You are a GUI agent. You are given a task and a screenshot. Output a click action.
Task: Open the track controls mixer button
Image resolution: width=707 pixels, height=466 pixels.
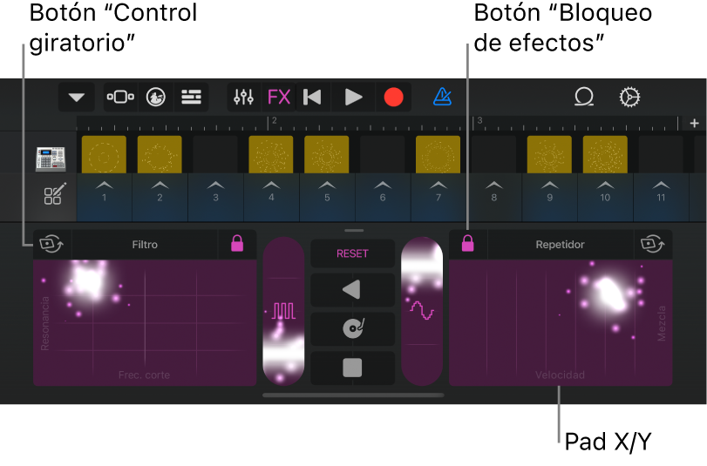(243, 97)
